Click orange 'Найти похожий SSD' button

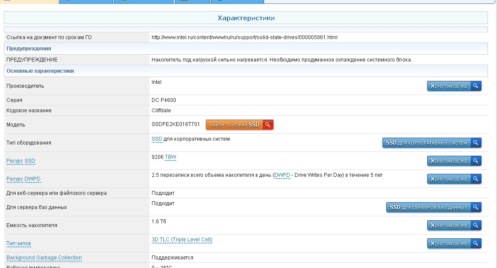239,125
